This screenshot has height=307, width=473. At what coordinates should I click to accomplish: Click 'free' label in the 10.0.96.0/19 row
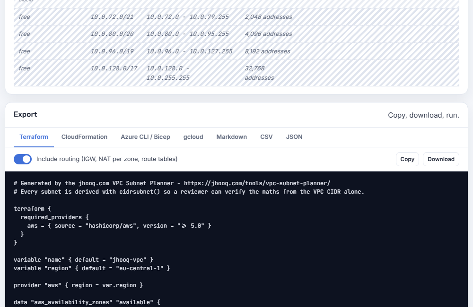coord(25,51)
